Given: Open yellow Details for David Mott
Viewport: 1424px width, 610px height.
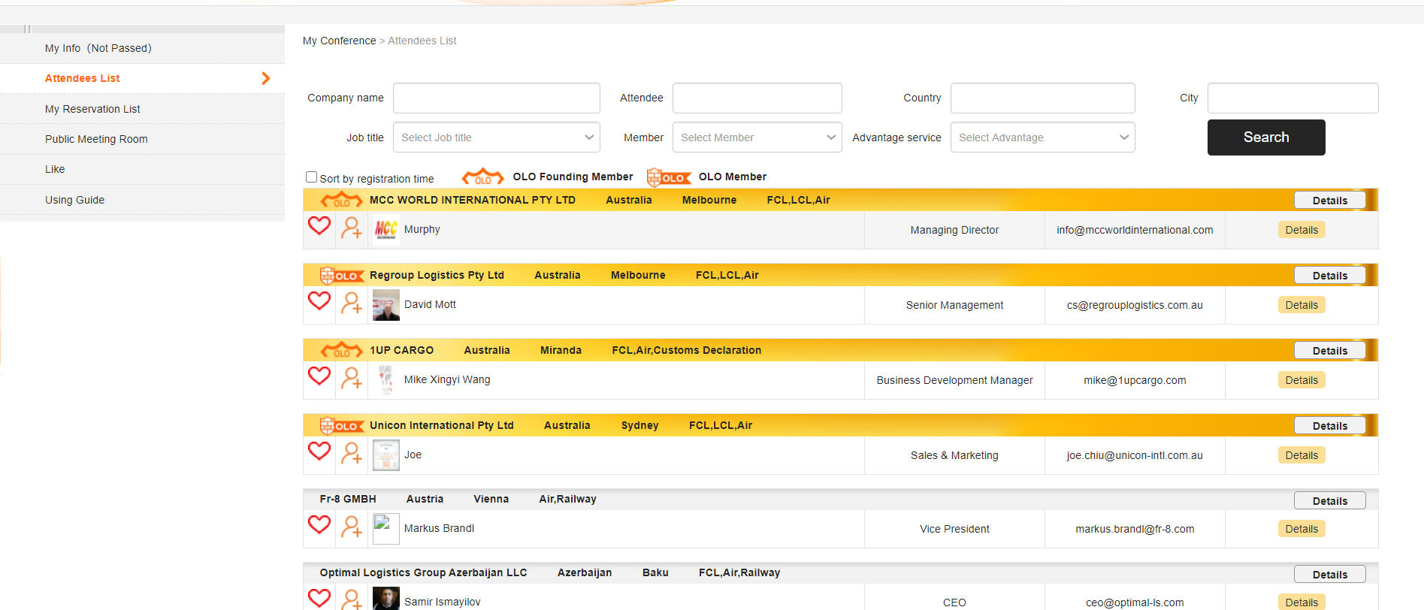Looking at the screenshot, I should [x=1302, y=305].
